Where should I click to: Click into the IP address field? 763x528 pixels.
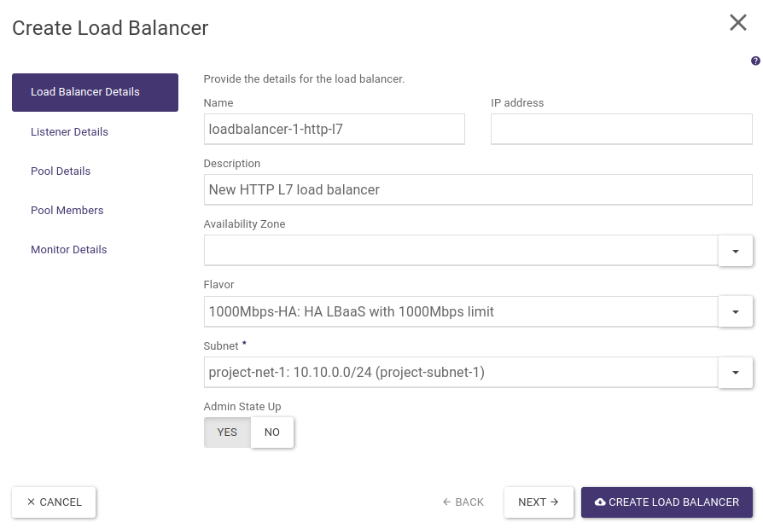tap(620, 129)
